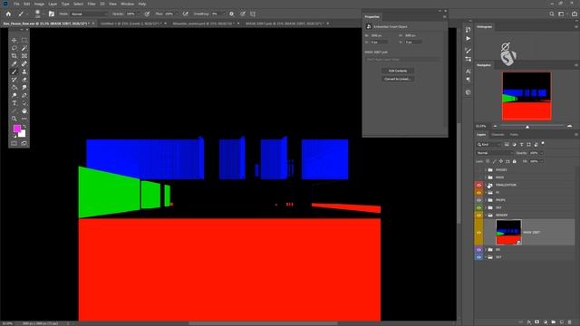Switch to the second document tab
Viewport: 580px width, 326px height.
[131, 24]
